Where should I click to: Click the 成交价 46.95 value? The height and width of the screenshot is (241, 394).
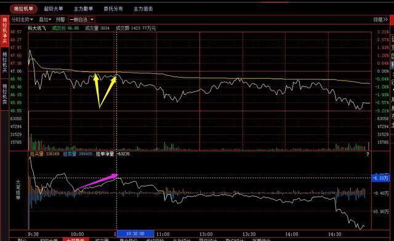(x=65, y=28)
